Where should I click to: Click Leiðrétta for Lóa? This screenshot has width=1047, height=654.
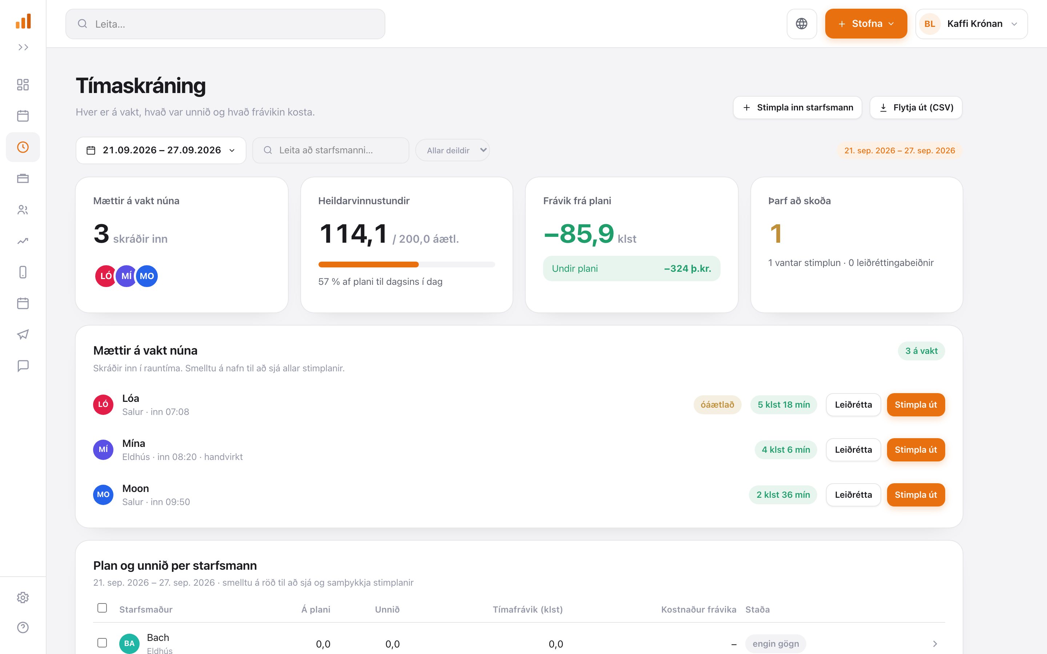tap(853, 405)
